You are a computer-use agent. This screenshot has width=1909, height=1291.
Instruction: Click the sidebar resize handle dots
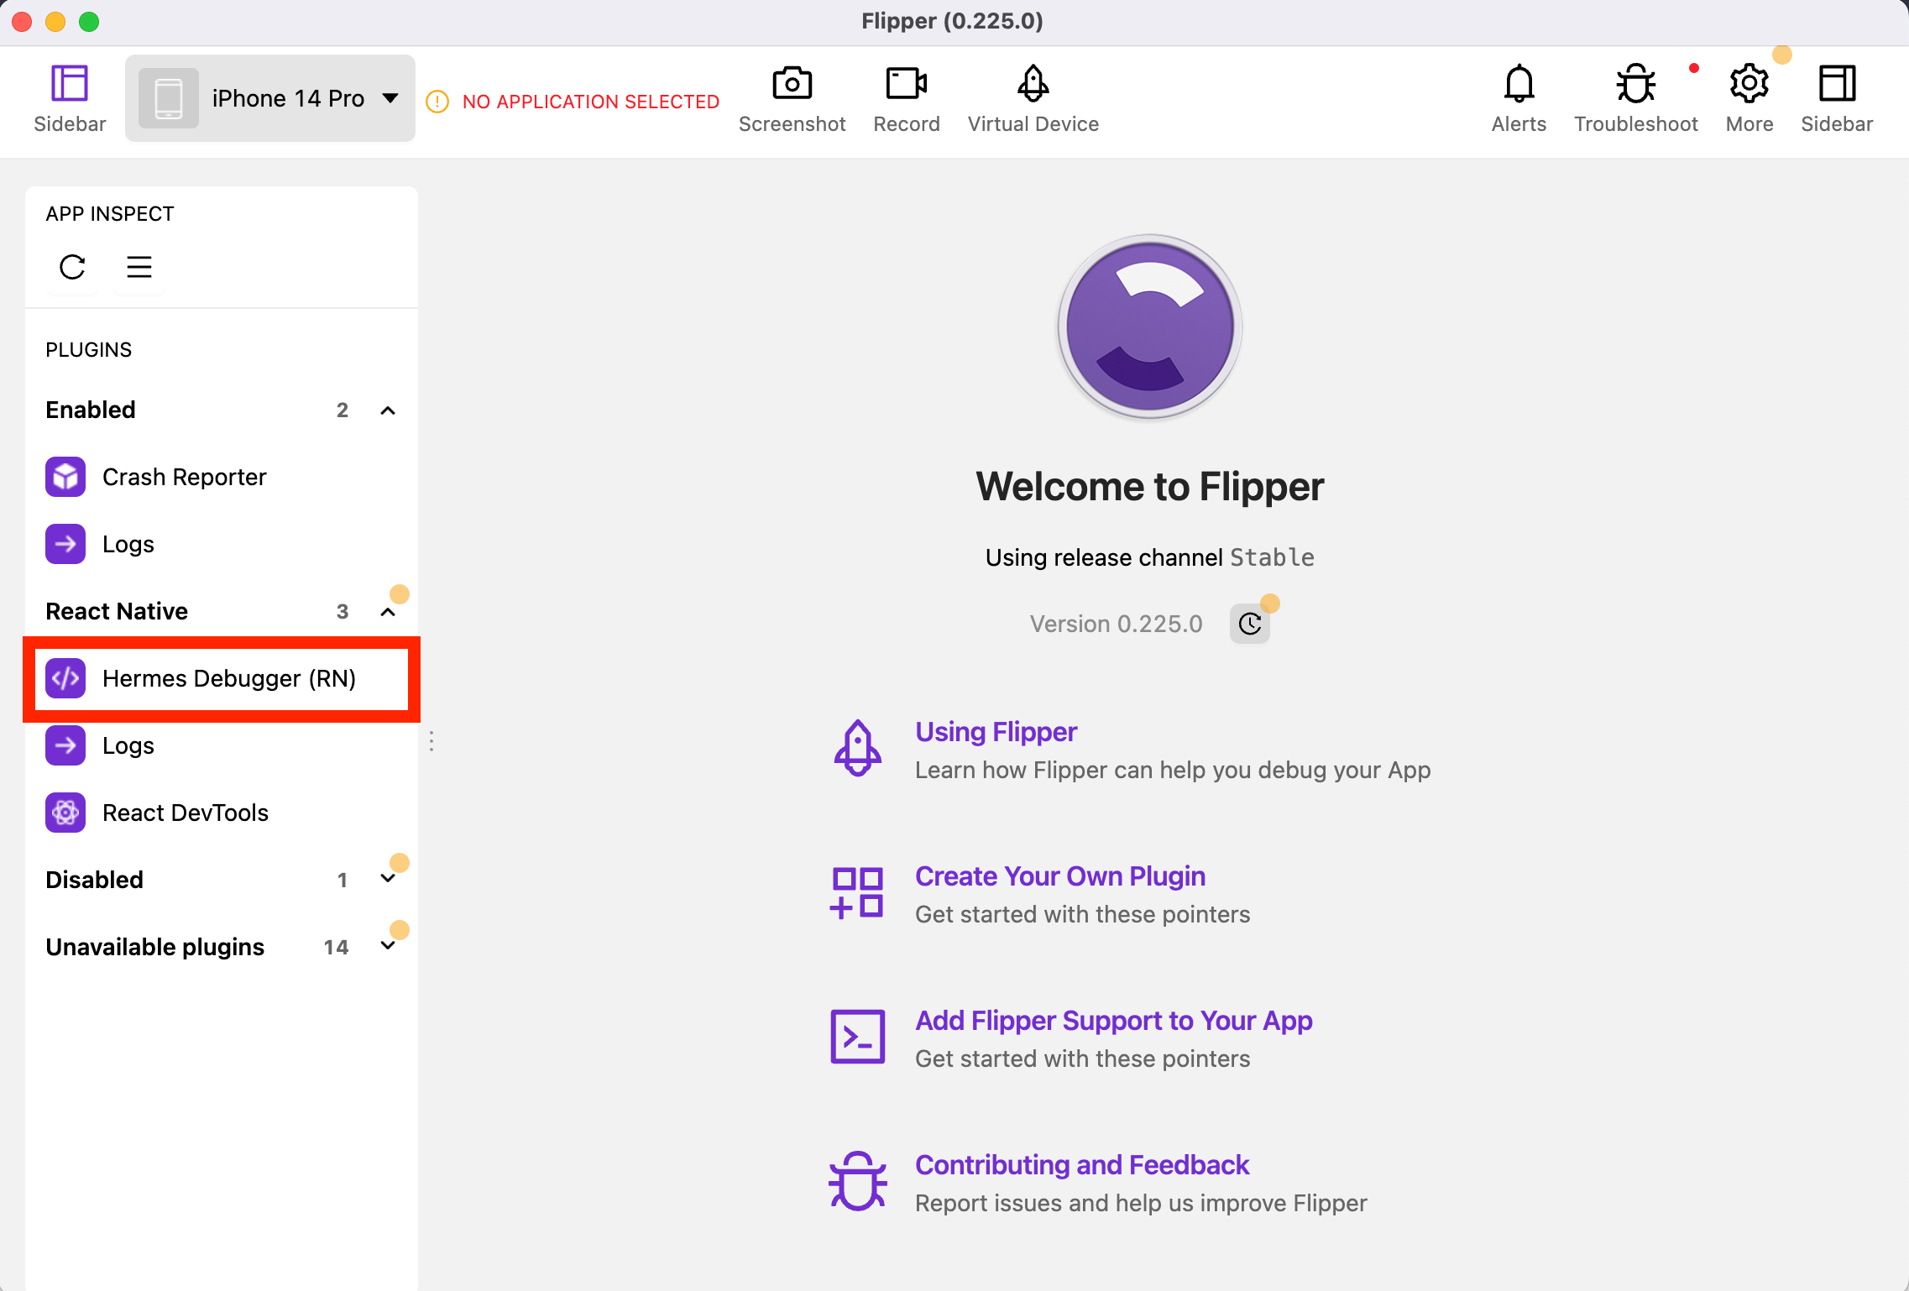pyautogui.click(x=431, y=741)
